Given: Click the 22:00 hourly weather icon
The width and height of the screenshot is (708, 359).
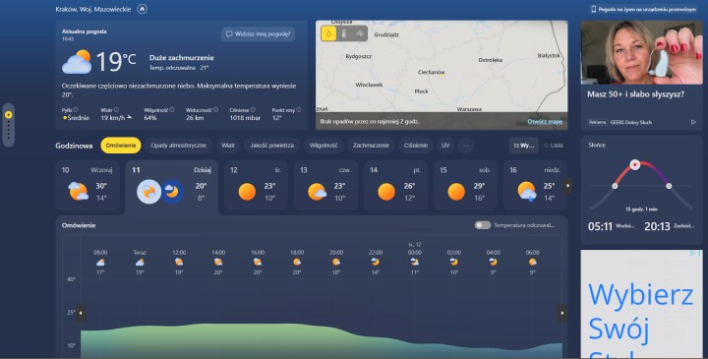Looking at the screenshot, I should point(376,262).
